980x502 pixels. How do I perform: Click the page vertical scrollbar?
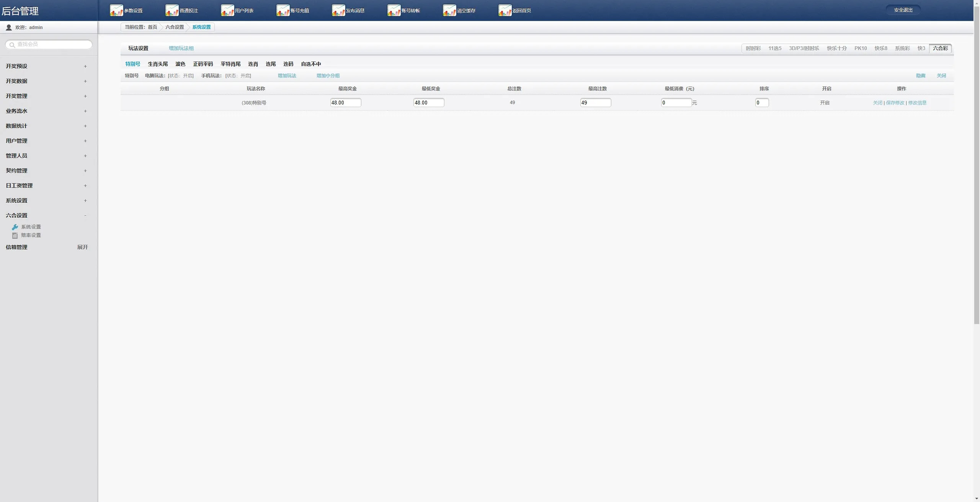click(977, 165)
